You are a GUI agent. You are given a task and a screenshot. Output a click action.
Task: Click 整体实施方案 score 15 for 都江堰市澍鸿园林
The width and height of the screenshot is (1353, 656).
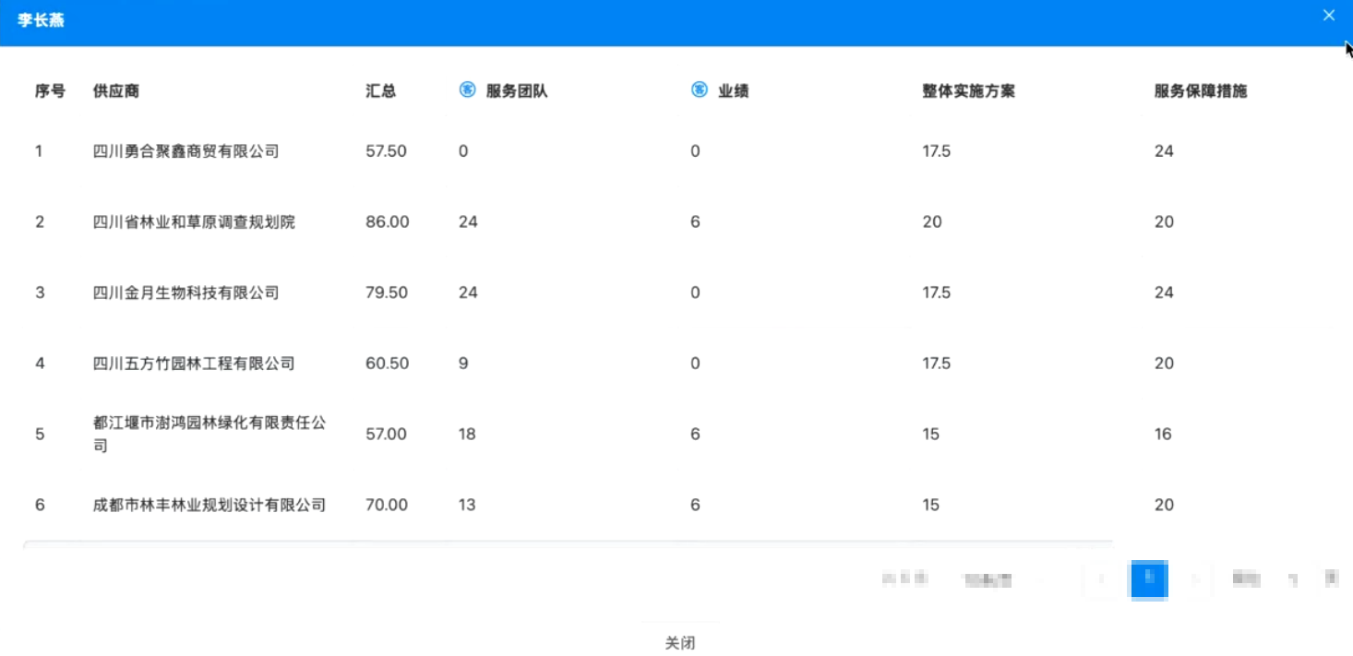[930, 434]
